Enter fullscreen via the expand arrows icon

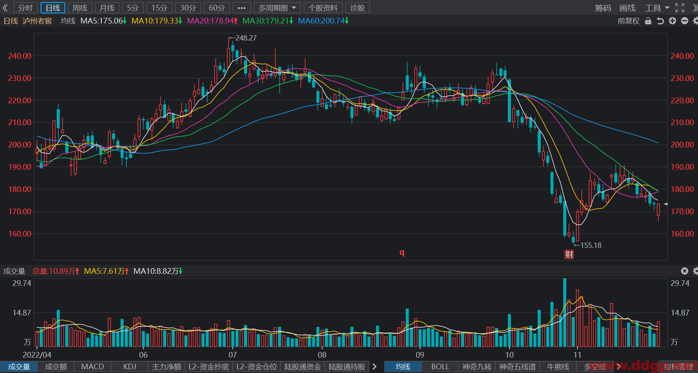pos(680,8)
